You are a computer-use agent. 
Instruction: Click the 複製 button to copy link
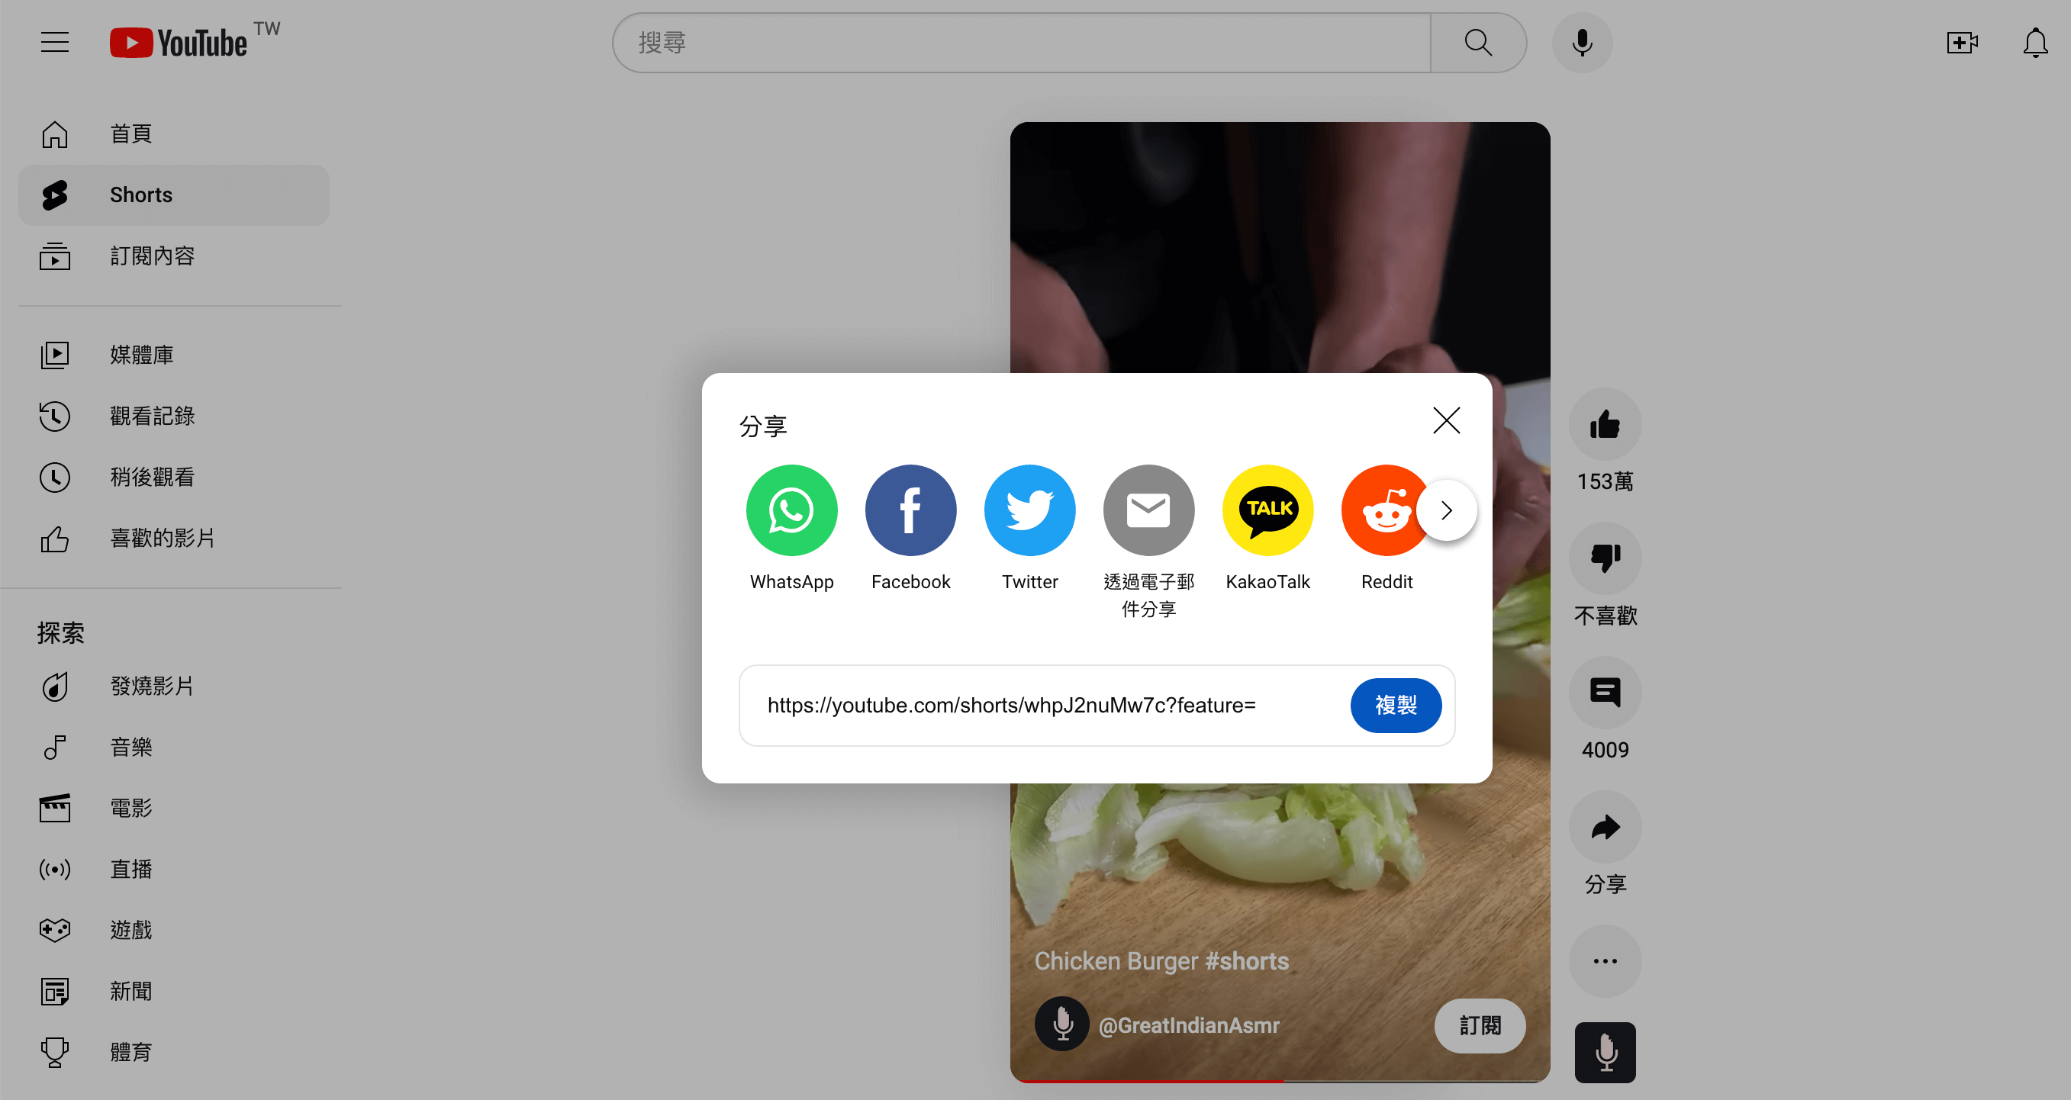1397,706
